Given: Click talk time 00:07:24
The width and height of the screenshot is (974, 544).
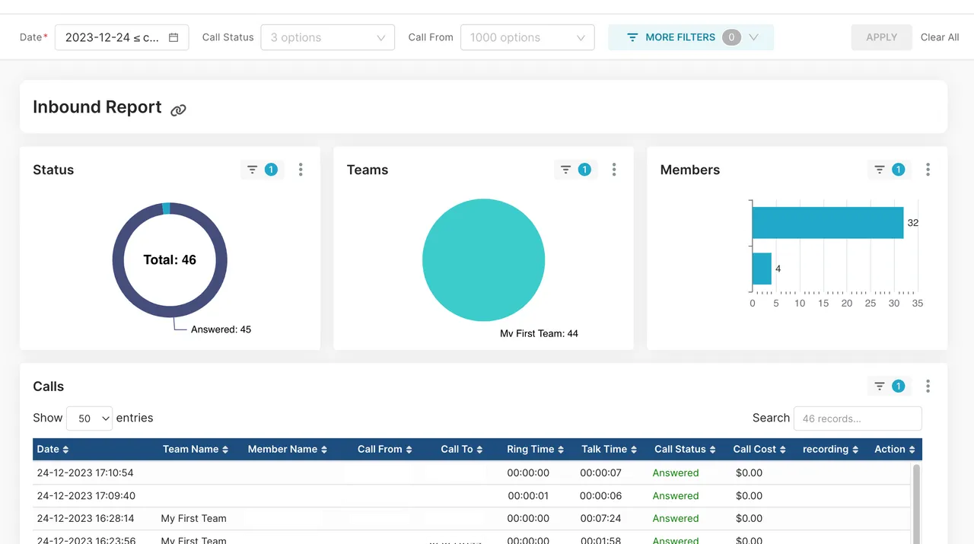Looking at the screenshot, I should [600, 518].
